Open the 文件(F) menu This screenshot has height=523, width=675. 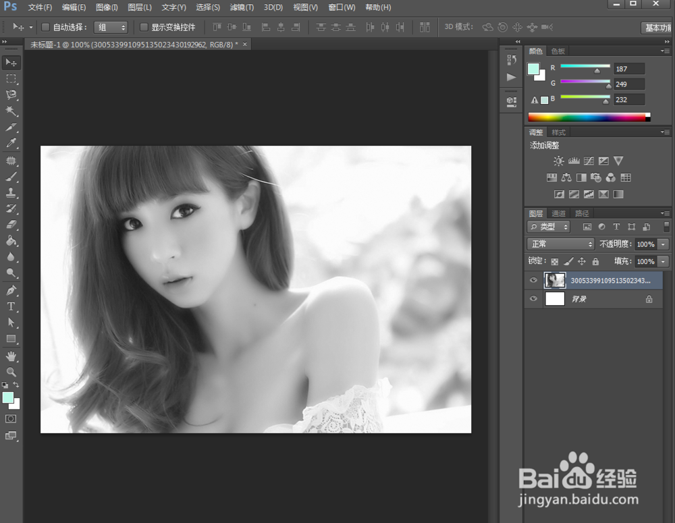(x=40, y=7)
